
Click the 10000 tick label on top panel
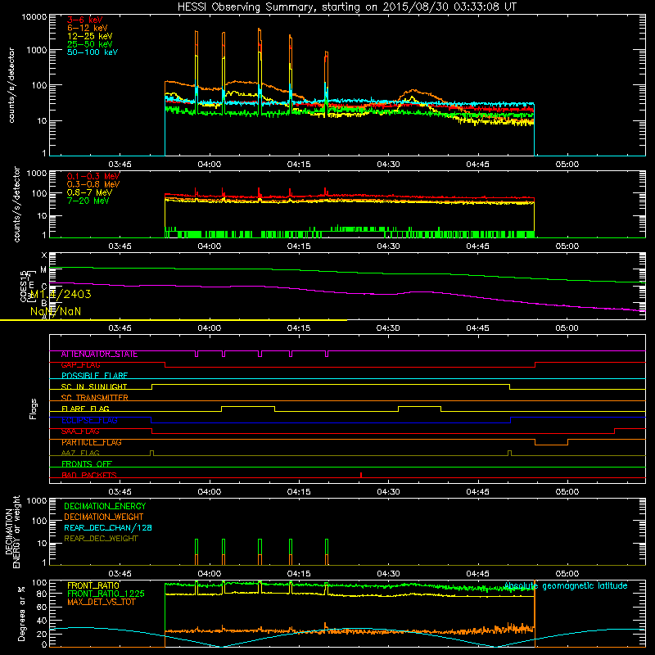(x=34, y=16)
